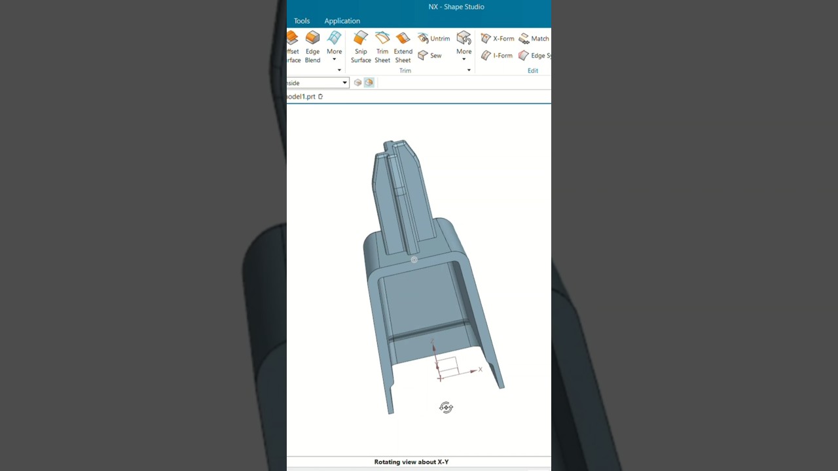Screen dimensions: 838x471
Task: Click the icon beside model1.prt tab
Action: click(x=321, y=96)
